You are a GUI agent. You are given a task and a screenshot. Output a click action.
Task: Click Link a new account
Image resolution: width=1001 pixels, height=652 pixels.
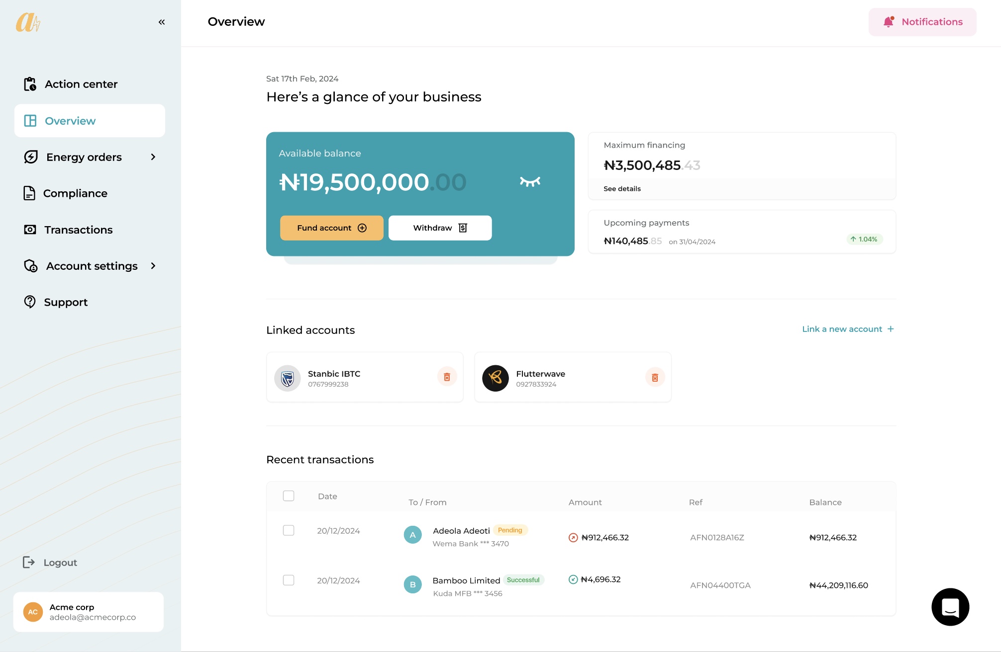coord(848,329)
